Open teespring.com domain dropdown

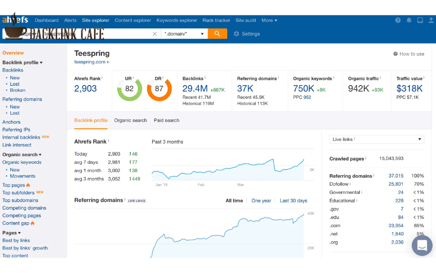[92, 62]
